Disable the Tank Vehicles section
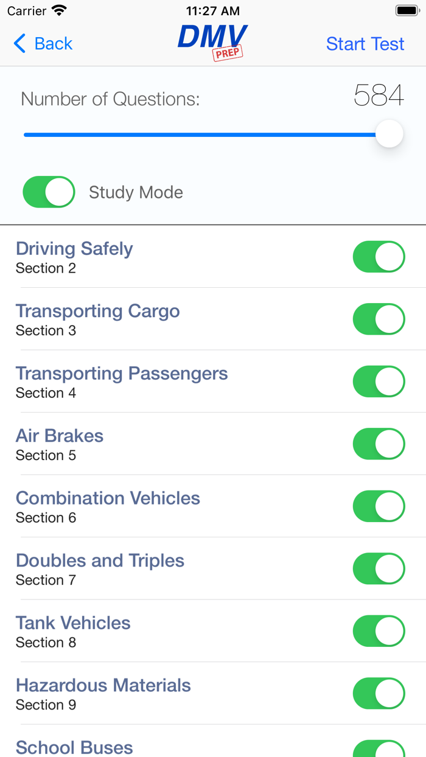The image size is (426, 757). tap(379, 631)
